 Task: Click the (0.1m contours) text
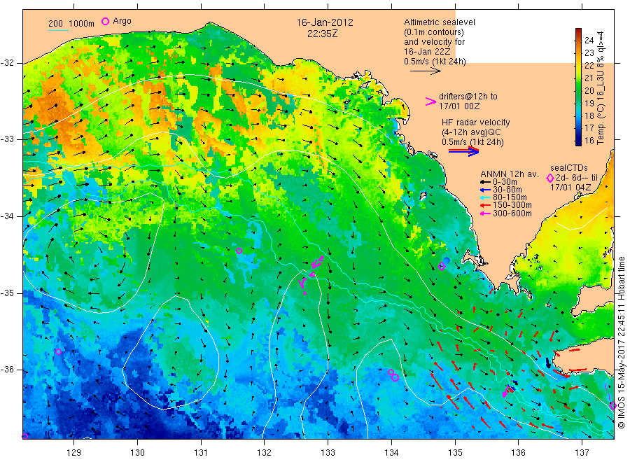(434, 32)
